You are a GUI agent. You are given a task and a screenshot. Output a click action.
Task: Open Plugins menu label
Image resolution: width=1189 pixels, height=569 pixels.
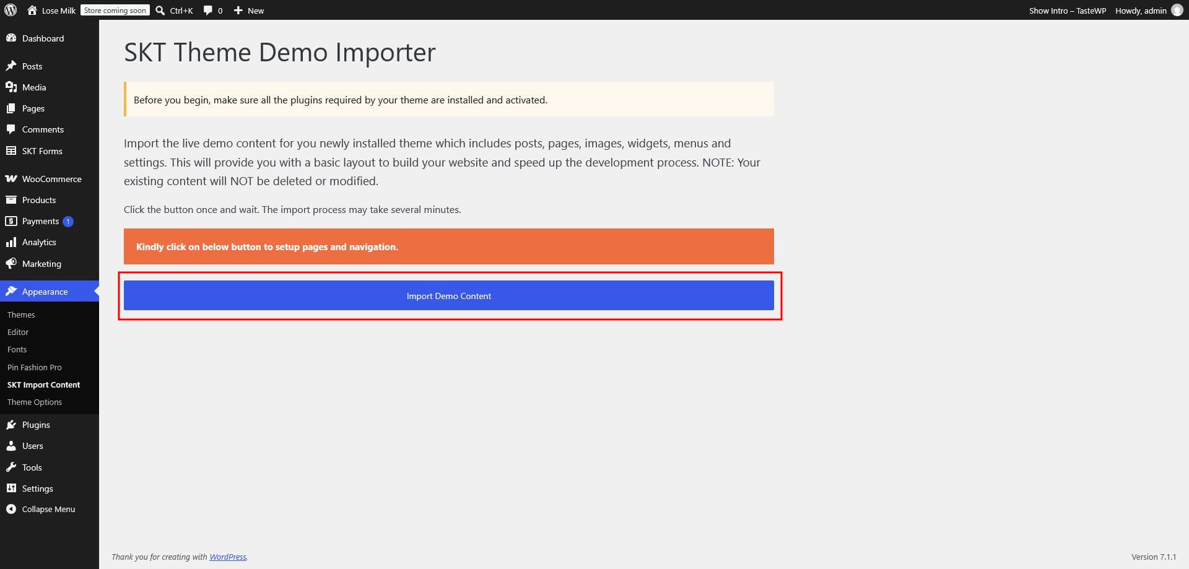[x=36, y=425]
